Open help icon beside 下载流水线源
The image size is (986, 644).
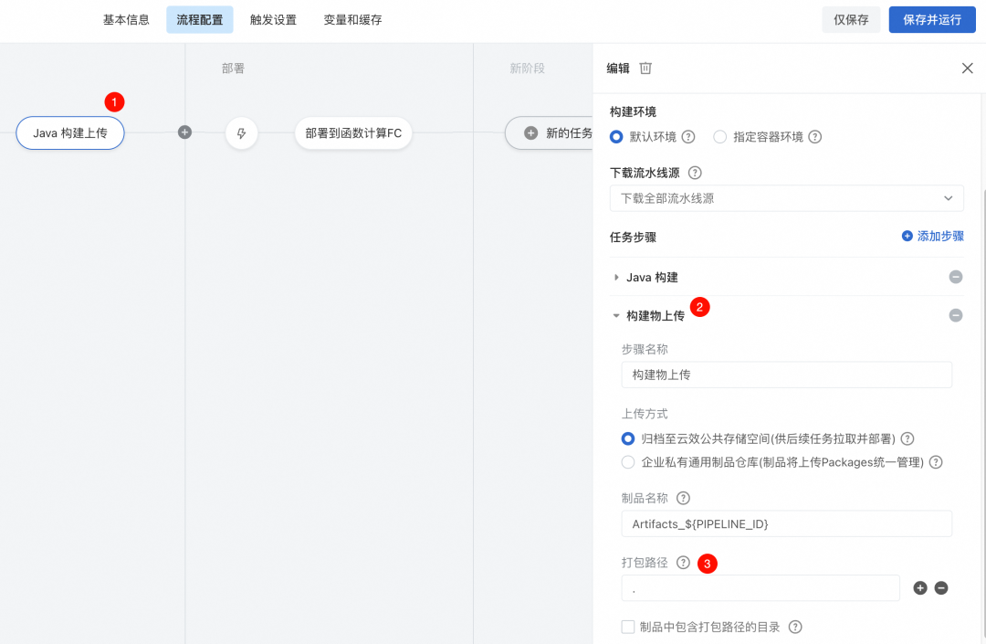coord(695,173)
